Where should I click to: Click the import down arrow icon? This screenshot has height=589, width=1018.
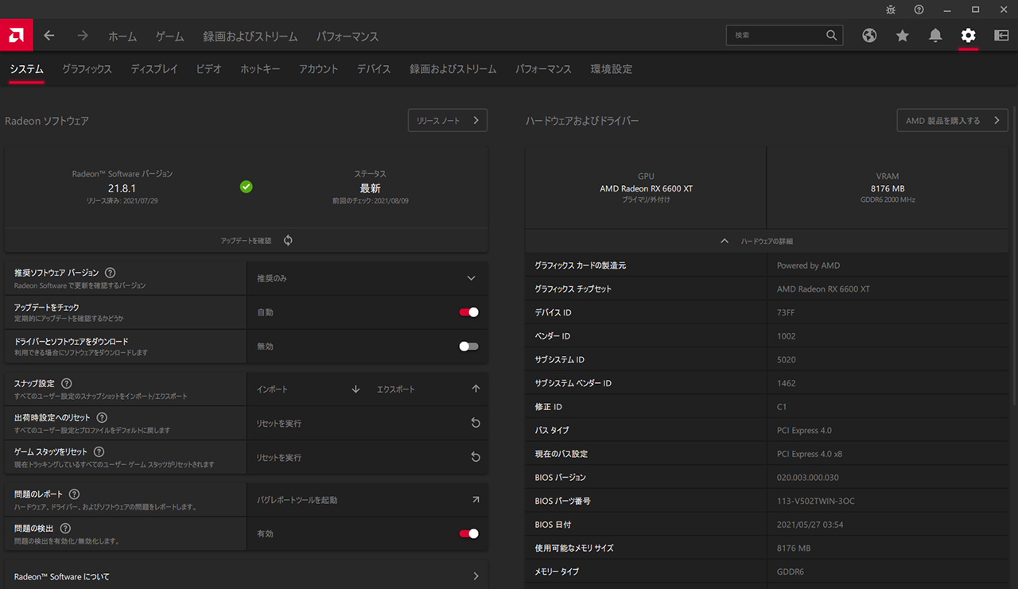(356, 389)
